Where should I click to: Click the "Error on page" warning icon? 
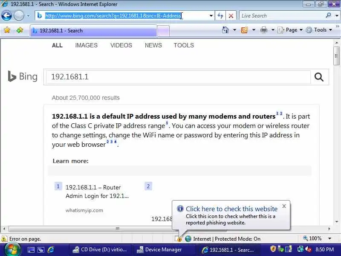pos(4,239)
